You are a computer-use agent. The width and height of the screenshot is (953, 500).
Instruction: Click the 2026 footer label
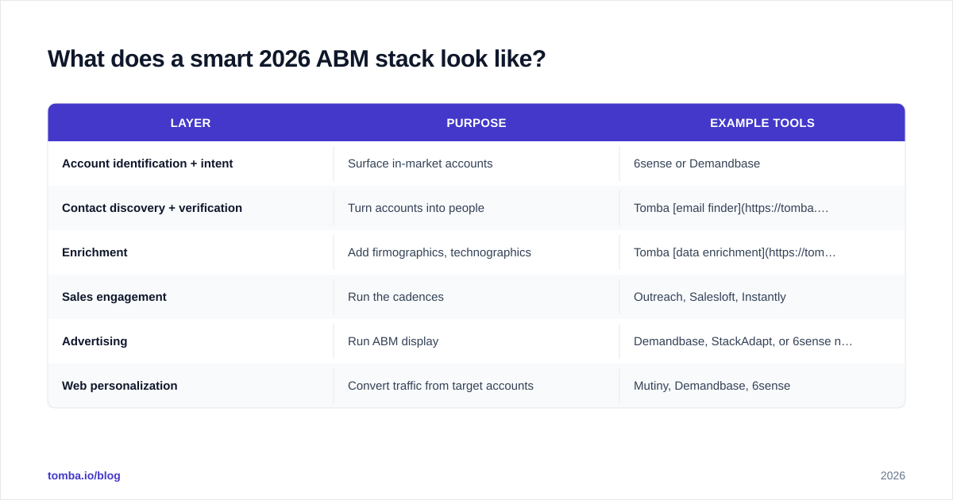point(893,475)
